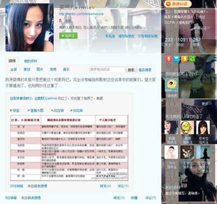
Task: Open the weibo.com/moxierwinnie profile URL
Action: 81,14
